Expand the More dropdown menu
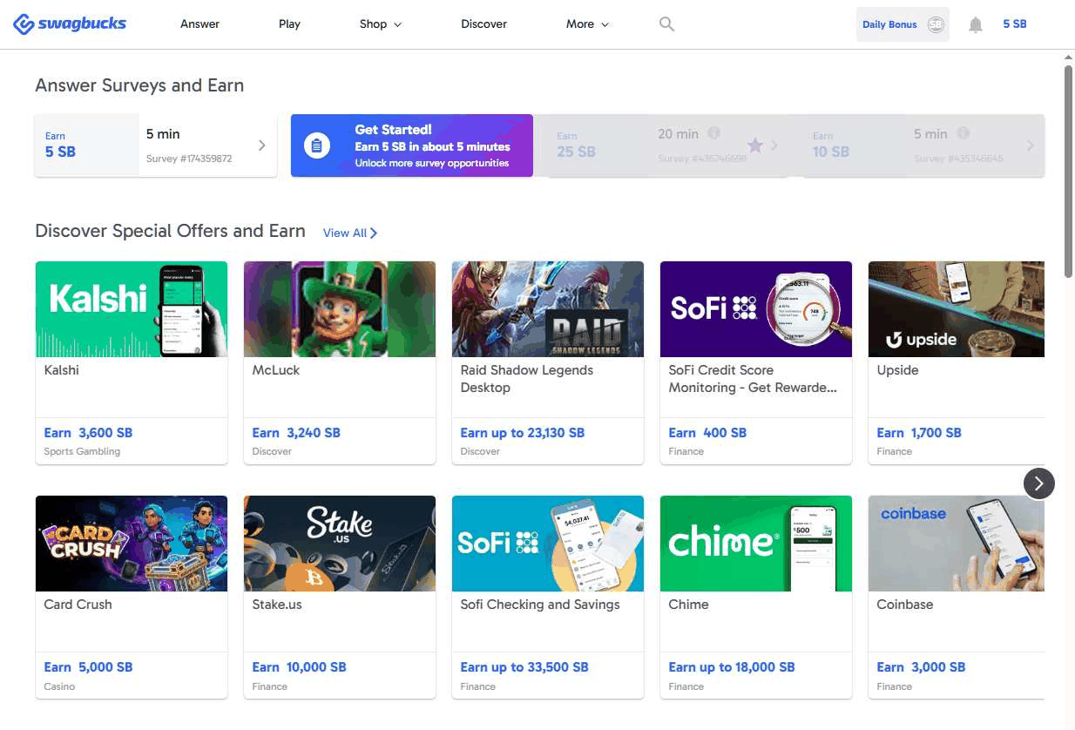This screenshot has width=1075, height=730. click(587, 24)
